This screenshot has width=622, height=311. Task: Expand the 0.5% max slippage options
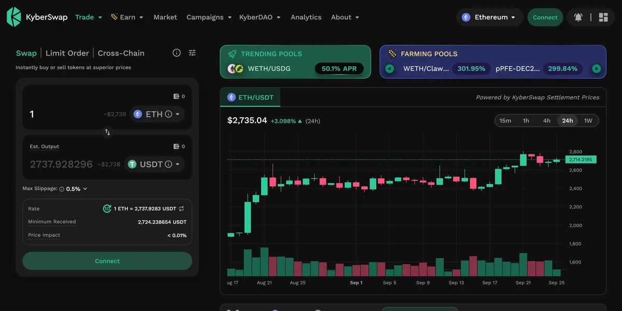[77, 189]
